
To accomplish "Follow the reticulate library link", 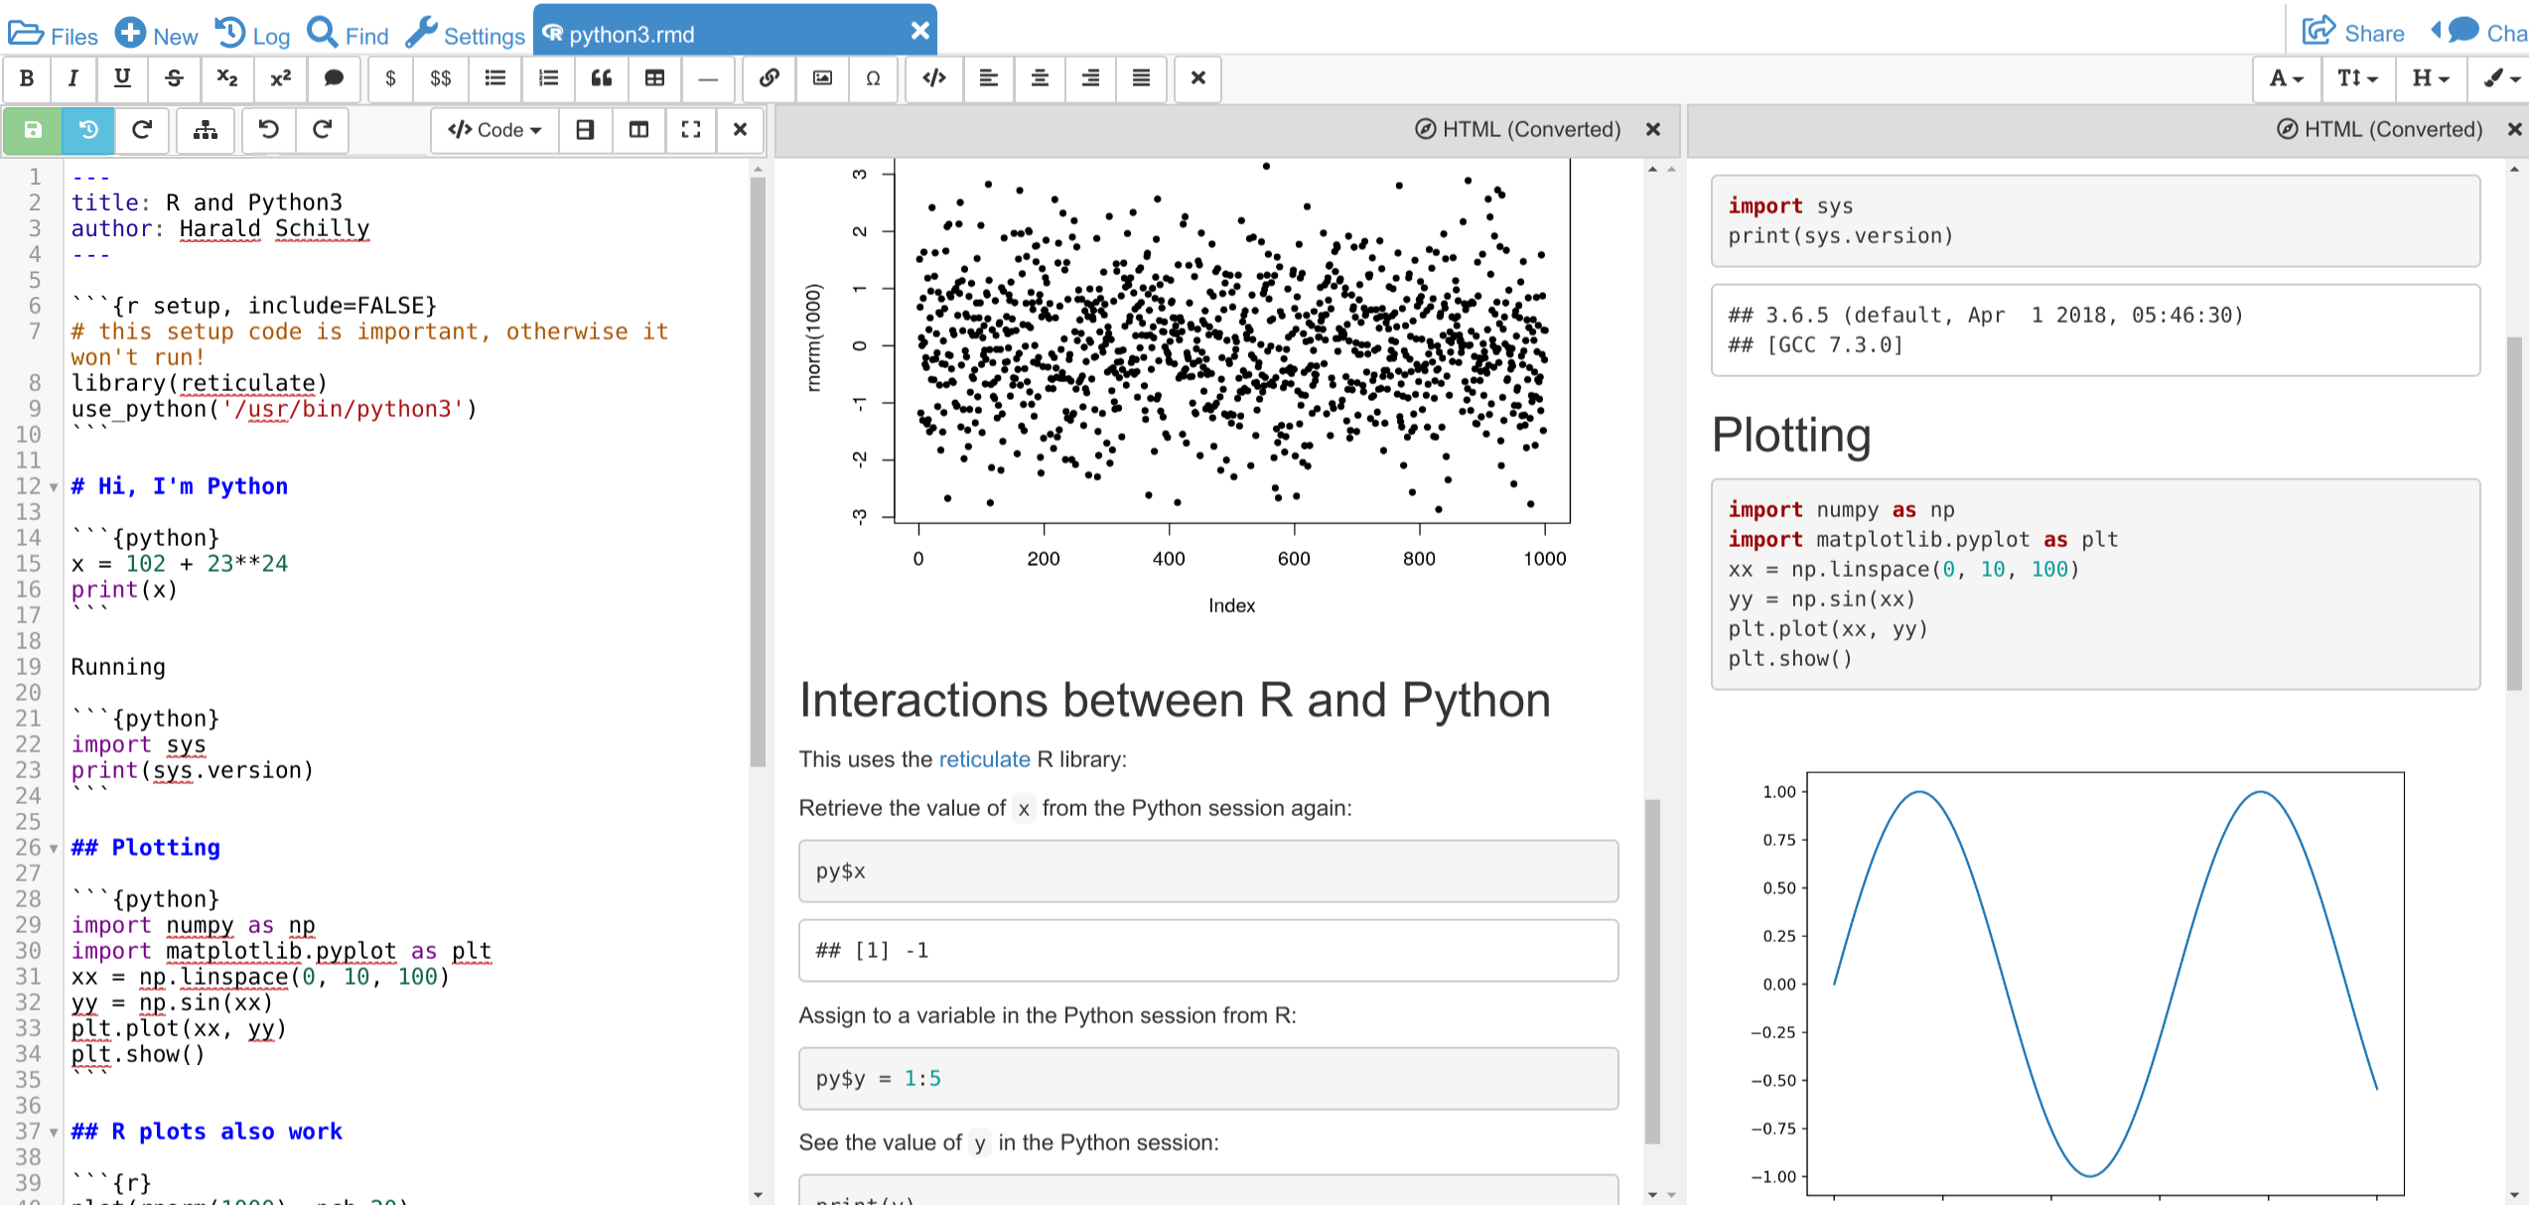I will (984, 759).
